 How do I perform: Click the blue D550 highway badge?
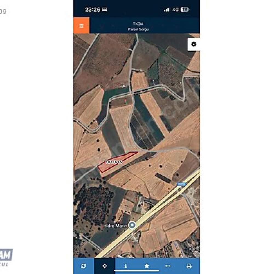(182, 184)
